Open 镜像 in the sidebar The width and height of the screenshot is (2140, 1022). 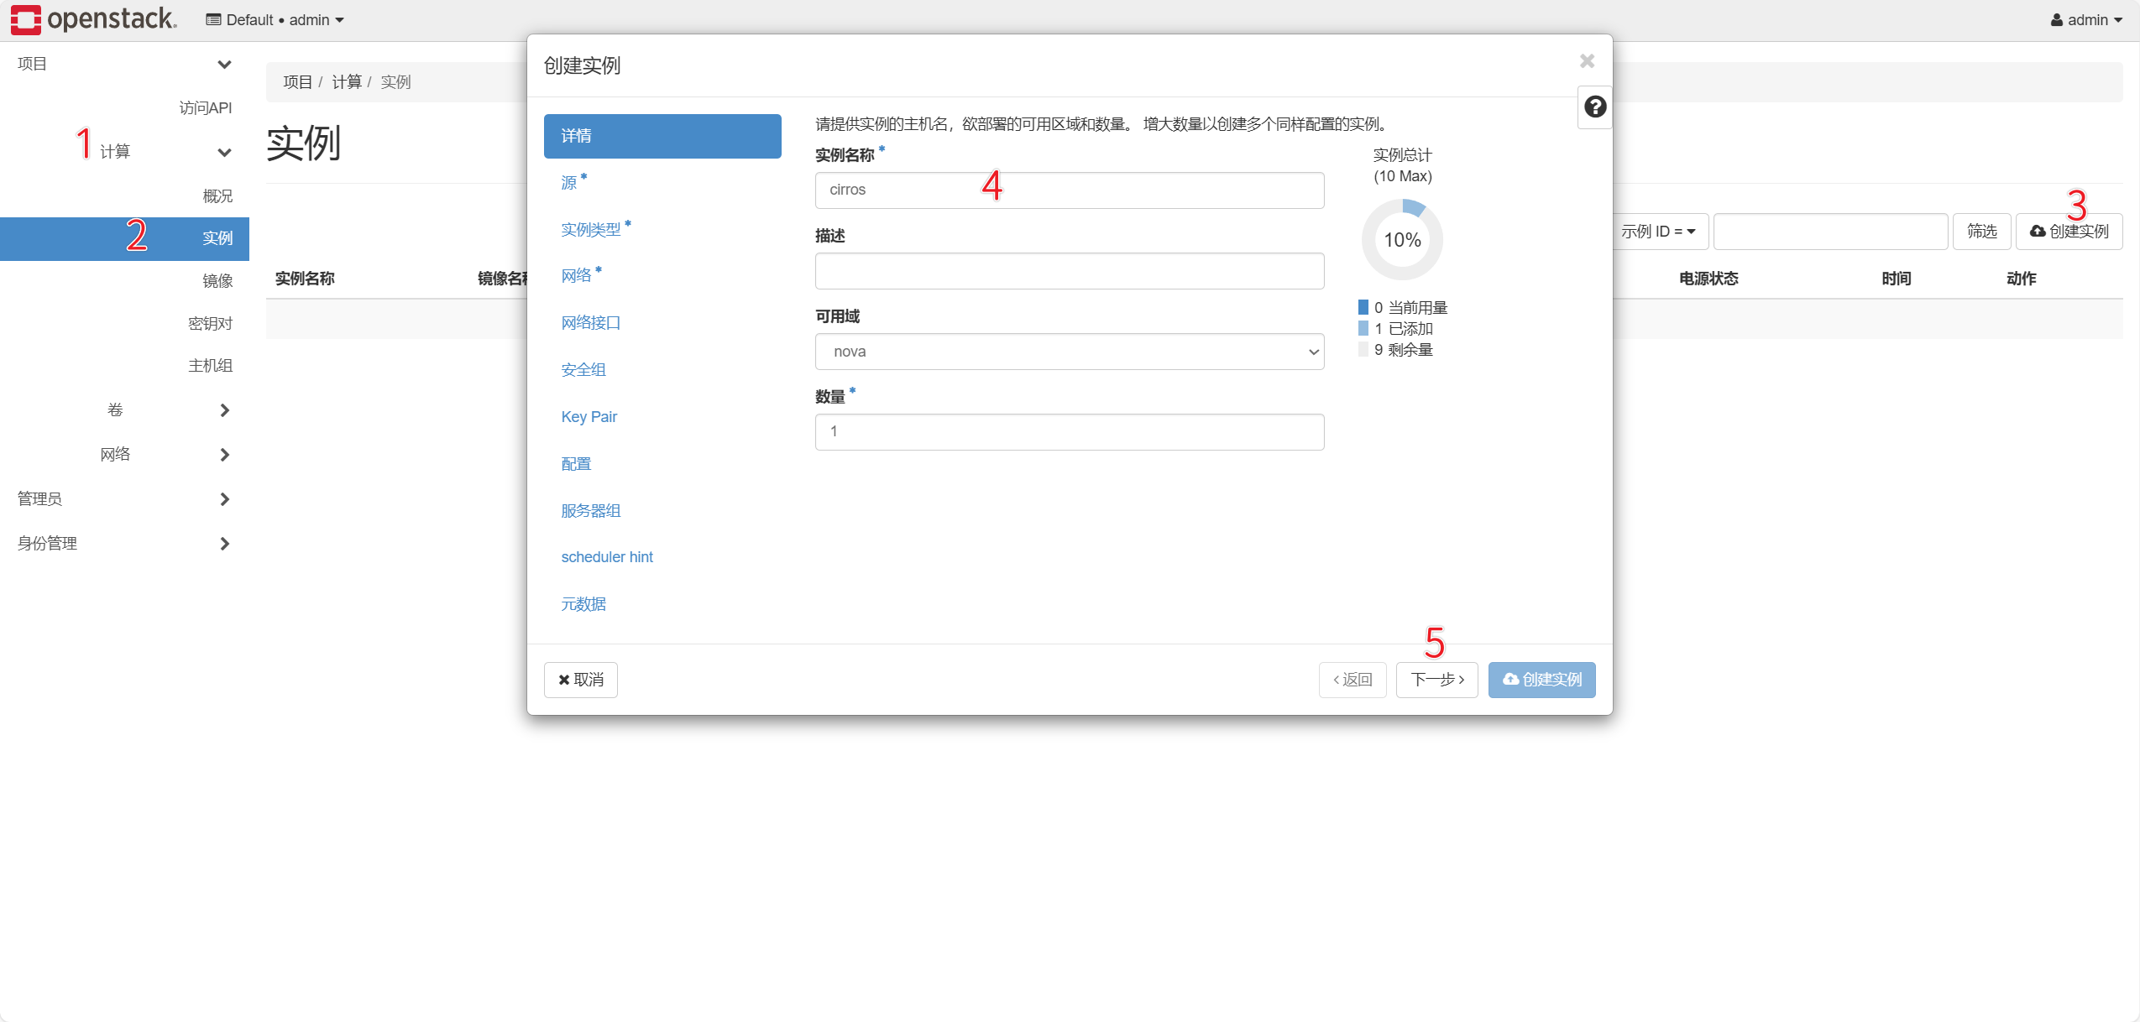217,281
